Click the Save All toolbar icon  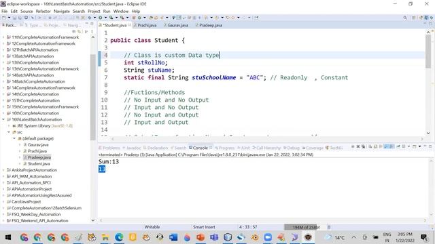tap(20, 18)
